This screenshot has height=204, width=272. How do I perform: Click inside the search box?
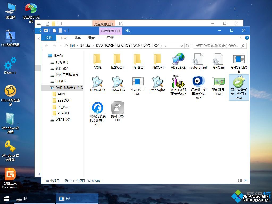(218, 45)
